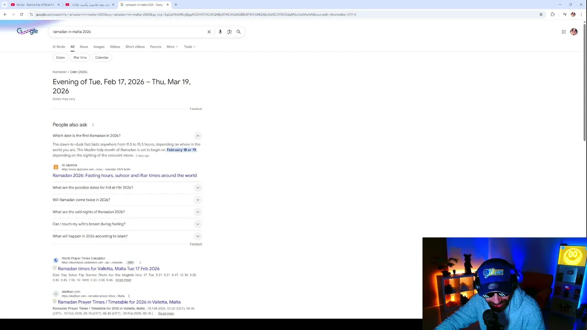The height and width of the screenshot is (330, 587).
Task: Open the Images results tab
Action: pyautogui.click(x=99, y=47)
